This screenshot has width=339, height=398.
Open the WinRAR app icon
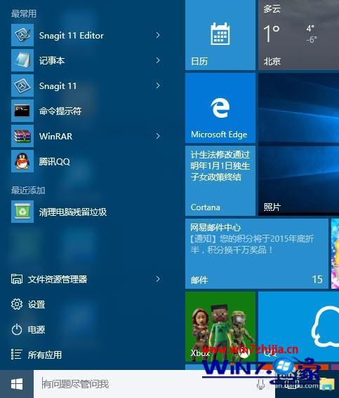pyautogui.click(x=22, y=136)
